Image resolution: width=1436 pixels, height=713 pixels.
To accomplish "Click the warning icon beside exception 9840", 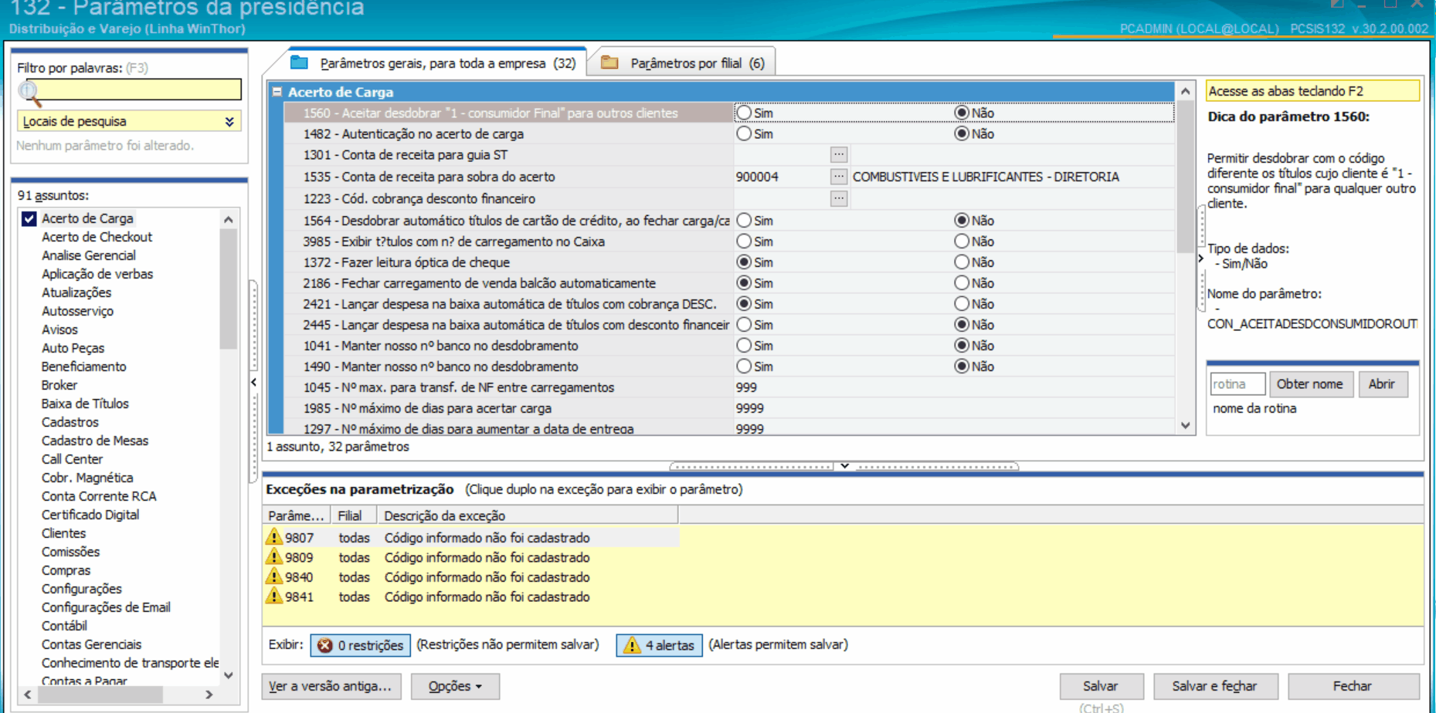I will click(273, 576).
